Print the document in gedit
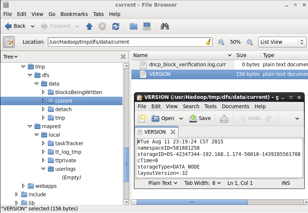 point(224,119)
